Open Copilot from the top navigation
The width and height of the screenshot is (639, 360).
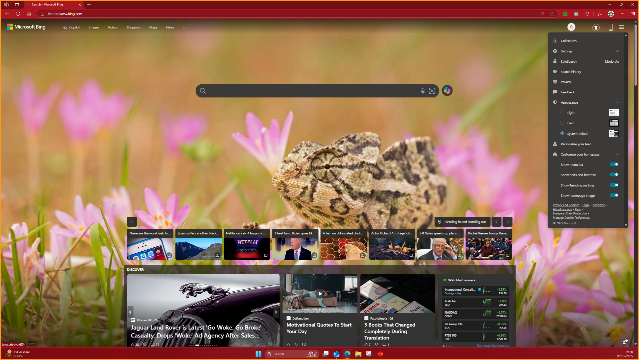(x=72, y=27)
